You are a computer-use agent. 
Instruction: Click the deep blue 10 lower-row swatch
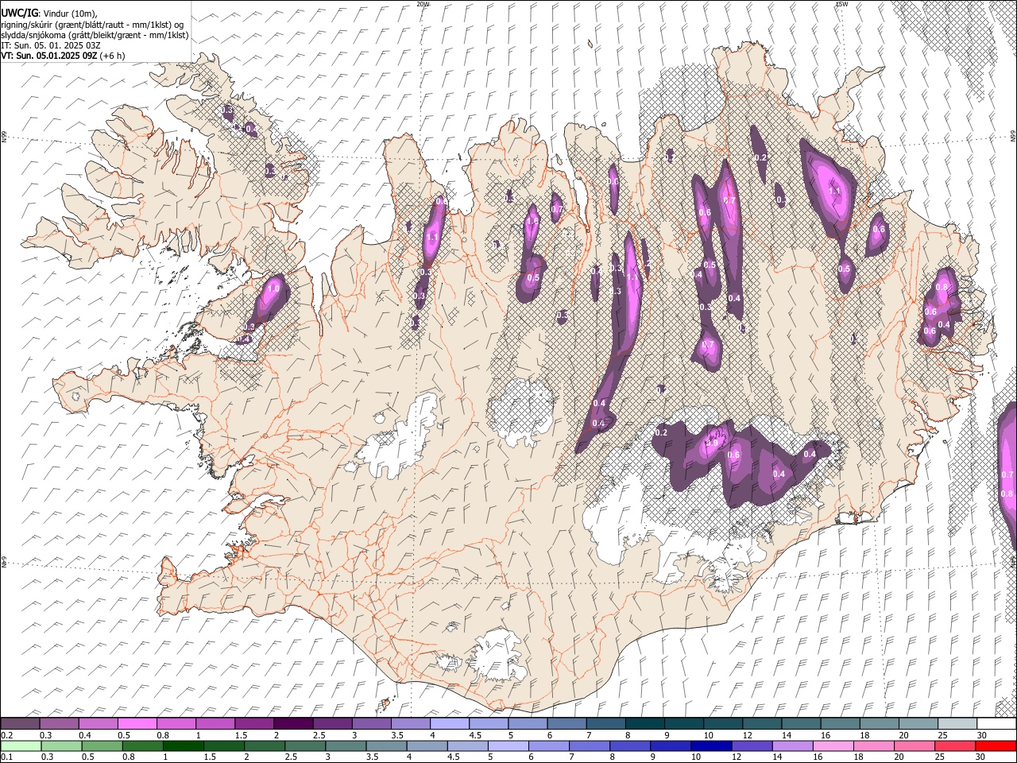(711, 746)
